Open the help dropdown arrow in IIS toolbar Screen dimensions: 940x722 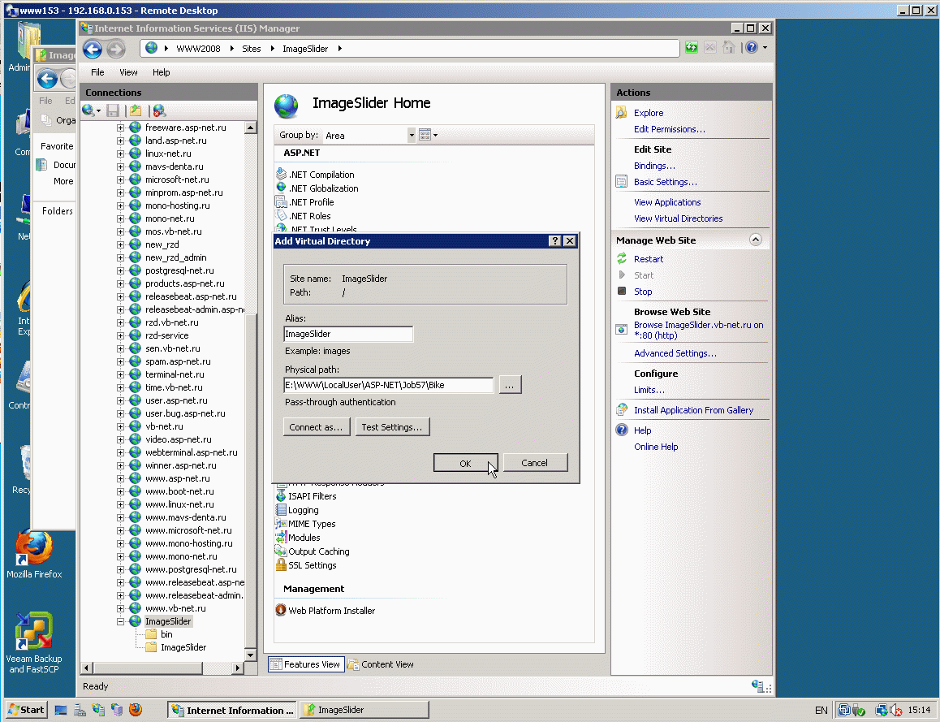click(x=765, y=47)
